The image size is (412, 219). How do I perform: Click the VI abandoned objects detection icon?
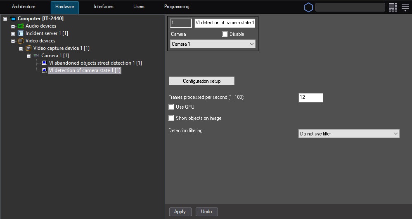point(44,63)
